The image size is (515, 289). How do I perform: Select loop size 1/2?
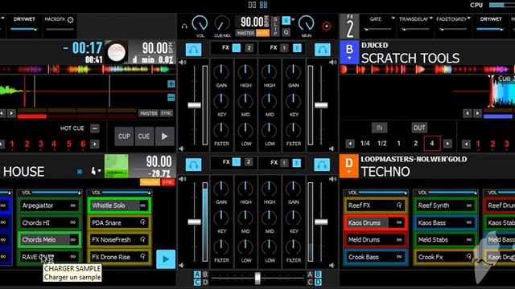(x=382, y=144)
